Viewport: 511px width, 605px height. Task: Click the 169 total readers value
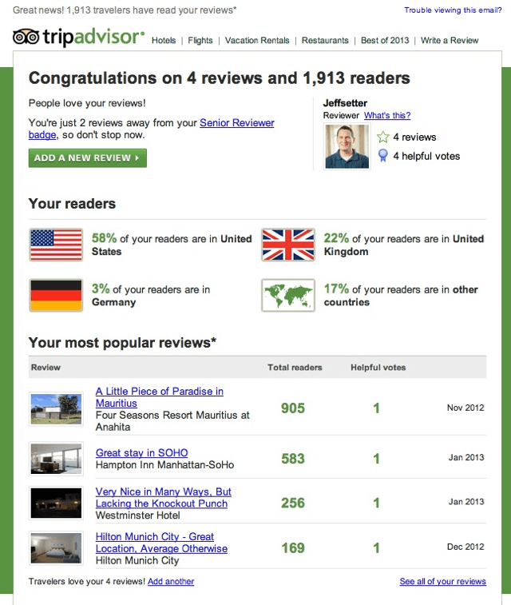pos(292,548)
